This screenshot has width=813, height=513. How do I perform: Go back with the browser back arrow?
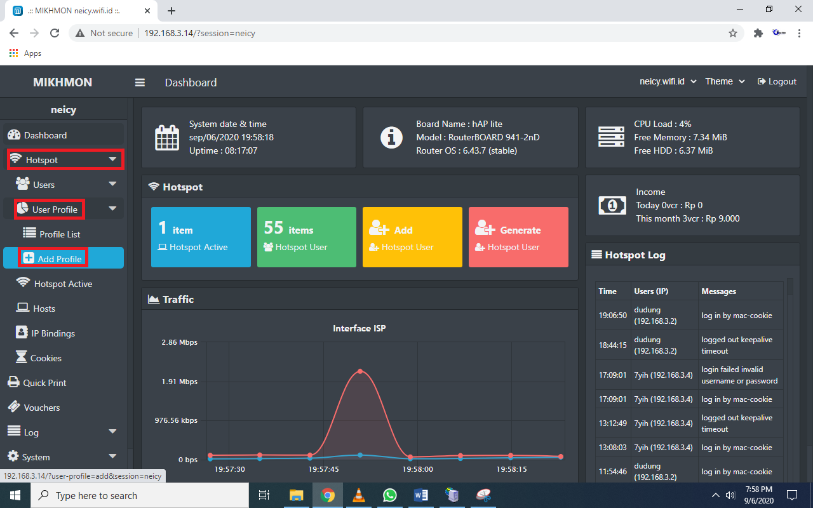(x=14, y=33)
